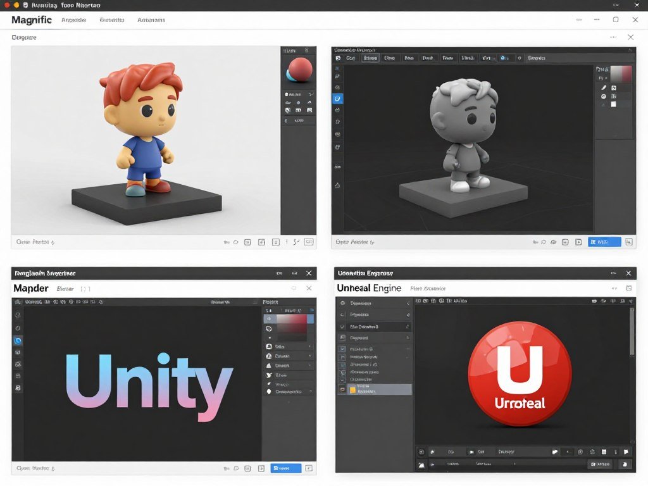Click last text tab in gray viewport toolbar
The height and width of the screenshot is (486, 648).
[537, 58]
